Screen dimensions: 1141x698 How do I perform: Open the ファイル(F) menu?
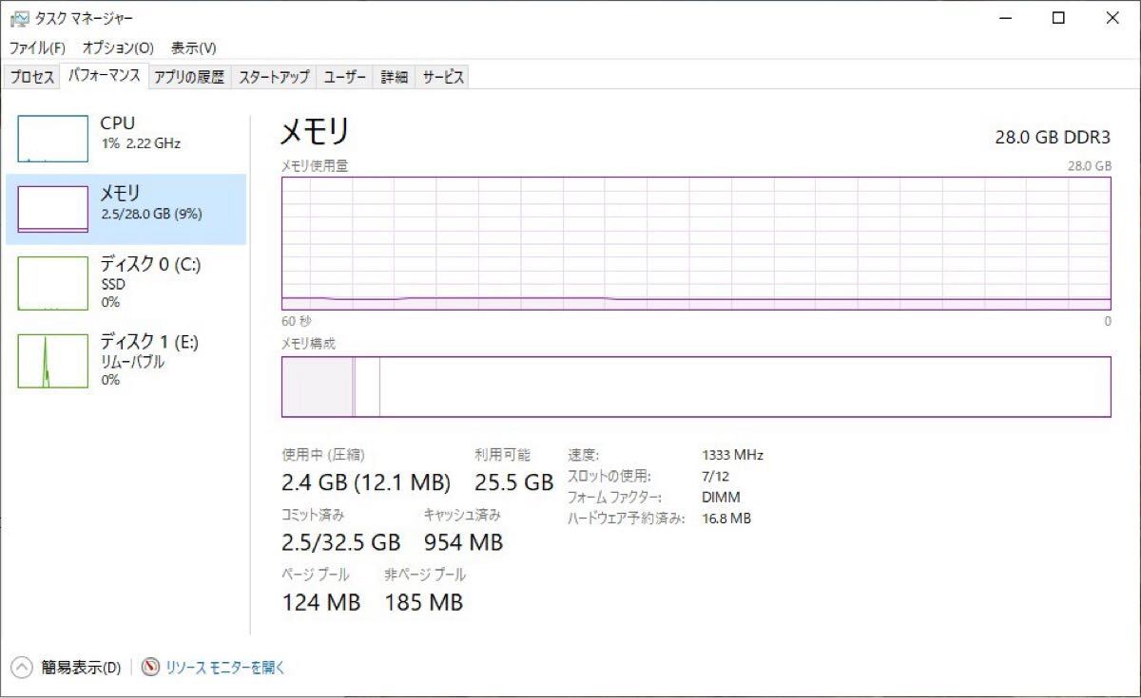point(37,47)
